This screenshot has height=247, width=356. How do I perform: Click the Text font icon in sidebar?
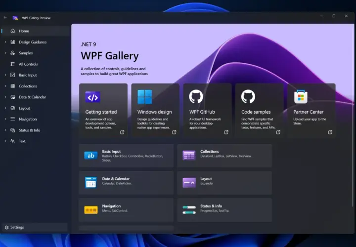(13, 141)
